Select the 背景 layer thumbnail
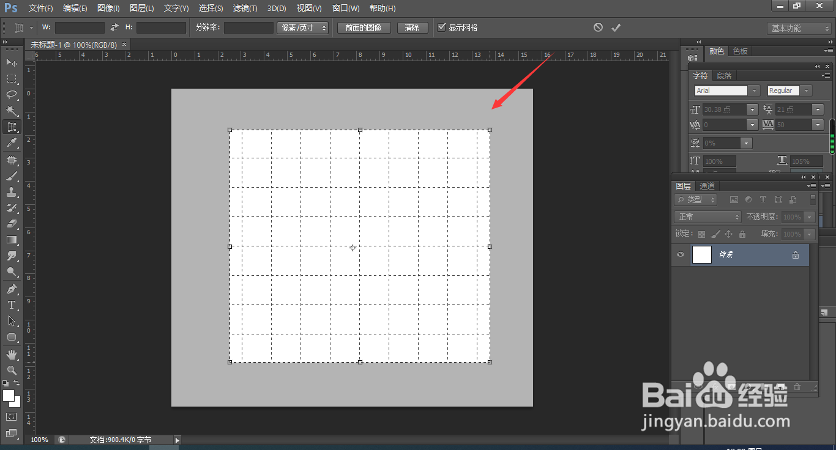The image size is (836, 450). (x=701, y=255)
